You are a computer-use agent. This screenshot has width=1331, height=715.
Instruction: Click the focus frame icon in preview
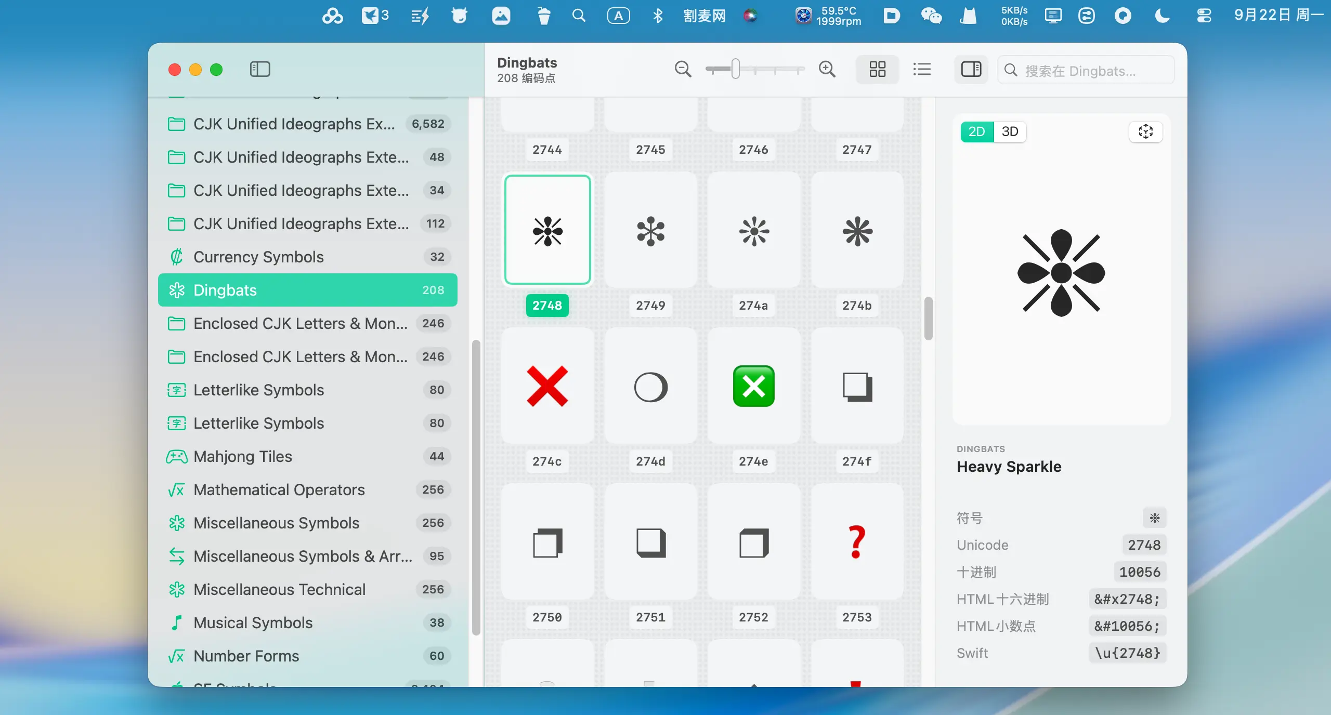1145,131
